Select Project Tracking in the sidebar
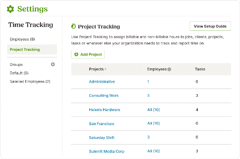This screenshot has width=240, height=159. pyautogui.click(x=32, y=49)
